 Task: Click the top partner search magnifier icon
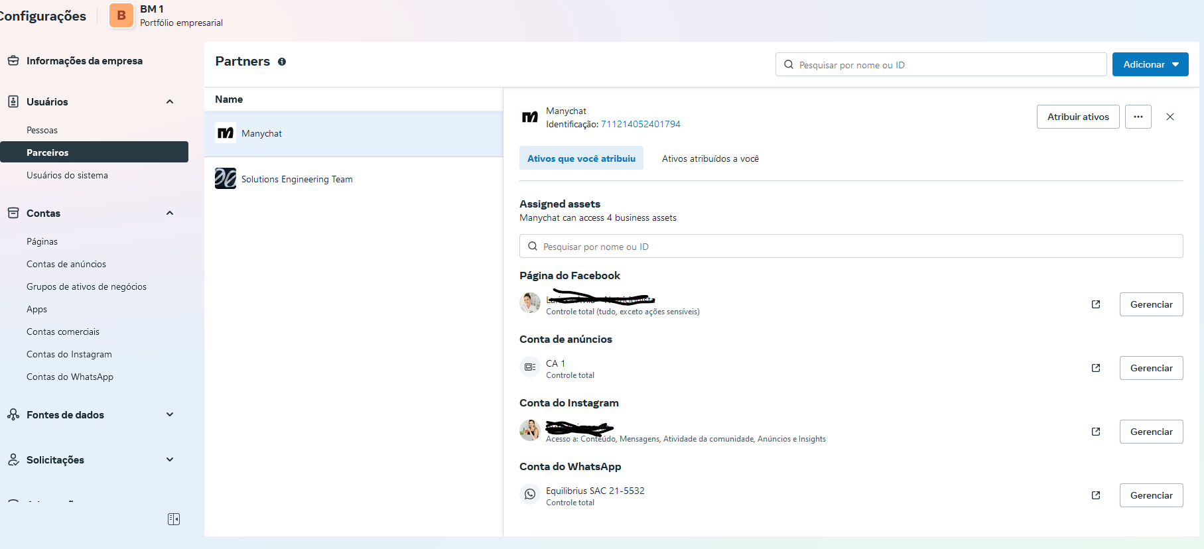(789, 64)
